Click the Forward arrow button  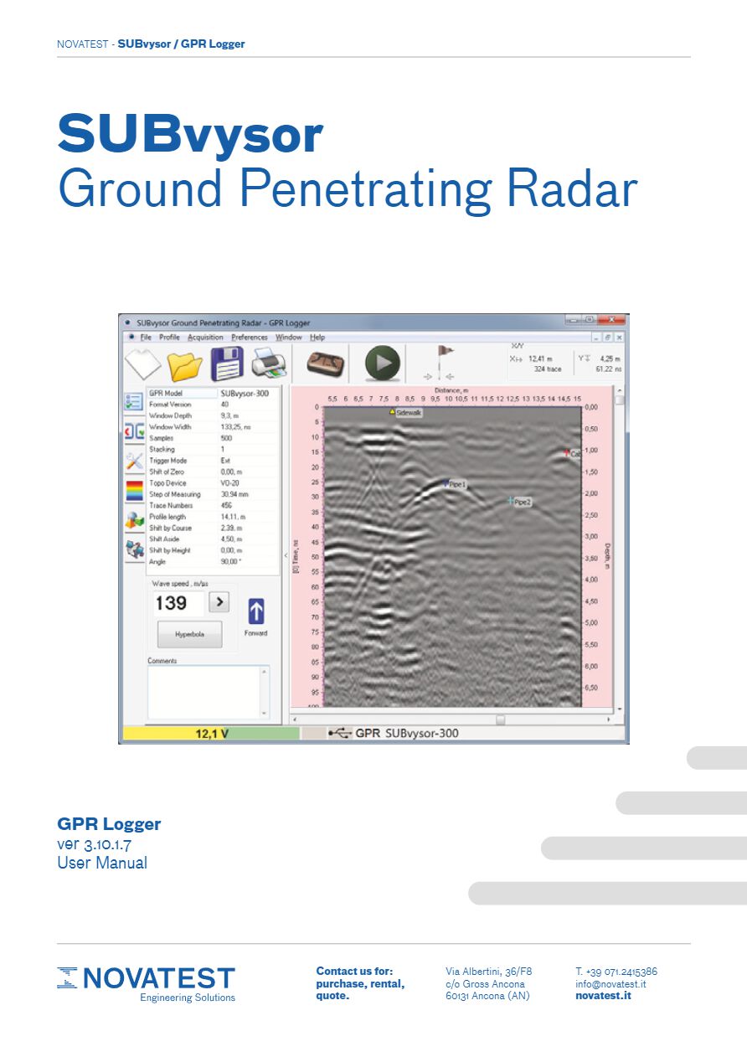click(x=258, y=611)
